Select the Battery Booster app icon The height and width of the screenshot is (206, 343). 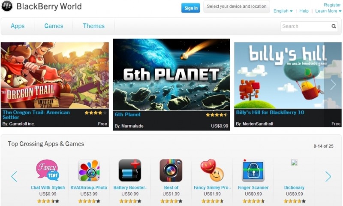[x=130, y=170]
